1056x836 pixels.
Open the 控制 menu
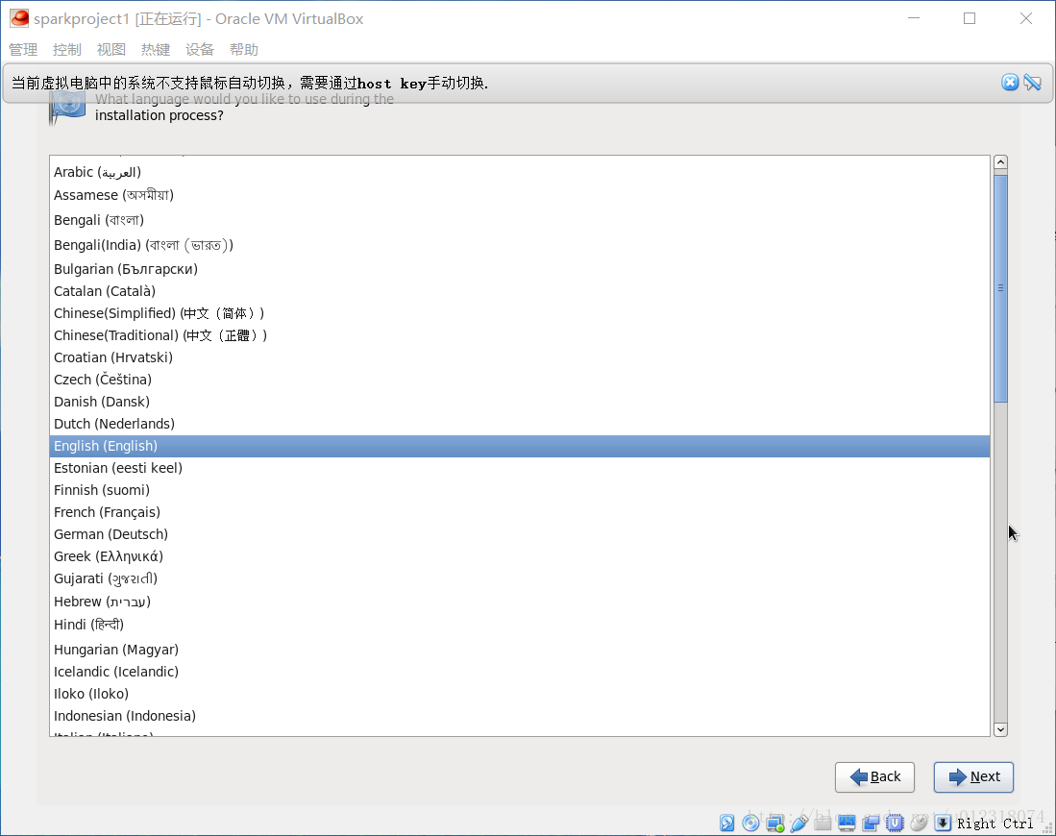(66, 50)
